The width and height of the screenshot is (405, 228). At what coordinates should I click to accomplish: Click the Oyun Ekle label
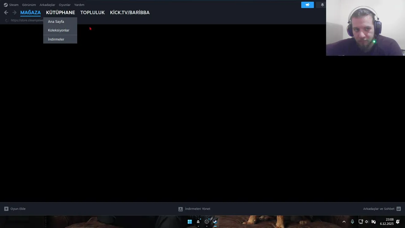click(18, 209)
